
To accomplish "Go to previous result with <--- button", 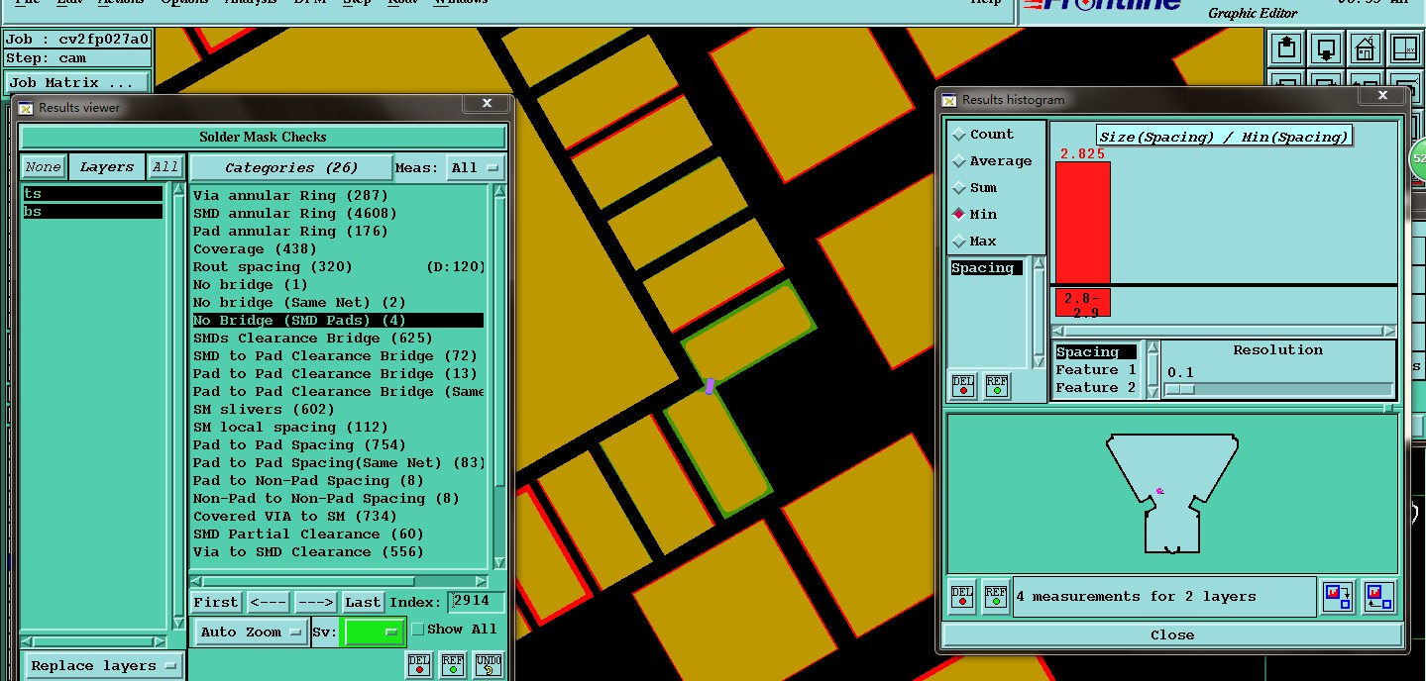I will (269, 602).
